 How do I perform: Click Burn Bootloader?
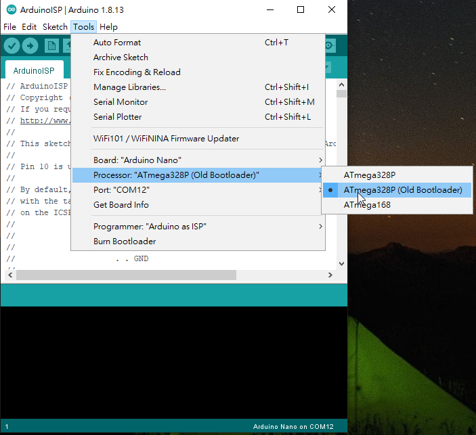coord(125,242)
